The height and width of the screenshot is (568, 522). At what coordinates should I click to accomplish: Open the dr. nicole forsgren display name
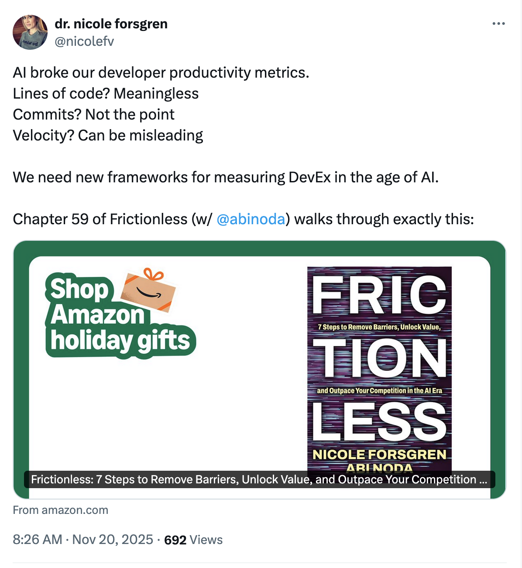[111, 24]
